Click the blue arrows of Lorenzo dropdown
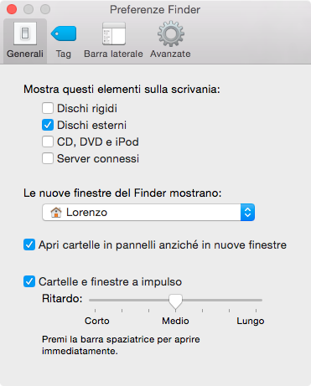This screenshot has height=386, width=311. point(247,213)
